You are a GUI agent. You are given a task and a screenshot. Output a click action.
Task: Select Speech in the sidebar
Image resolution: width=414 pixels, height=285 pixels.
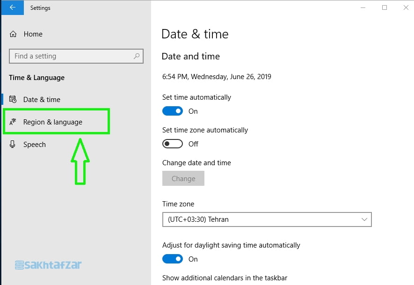tap(35, 145)
